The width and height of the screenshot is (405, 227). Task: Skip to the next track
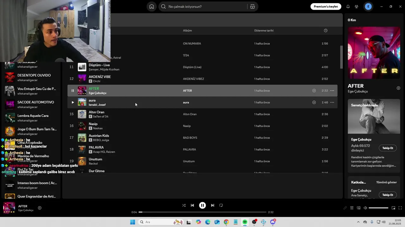(213, 205)
